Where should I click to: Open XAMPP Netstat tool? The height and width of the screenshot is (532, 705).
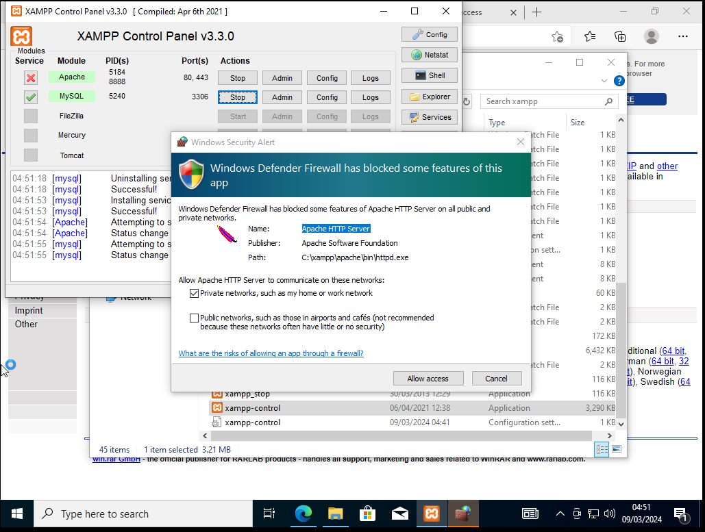pyautogui.click(x=430, y=55)
